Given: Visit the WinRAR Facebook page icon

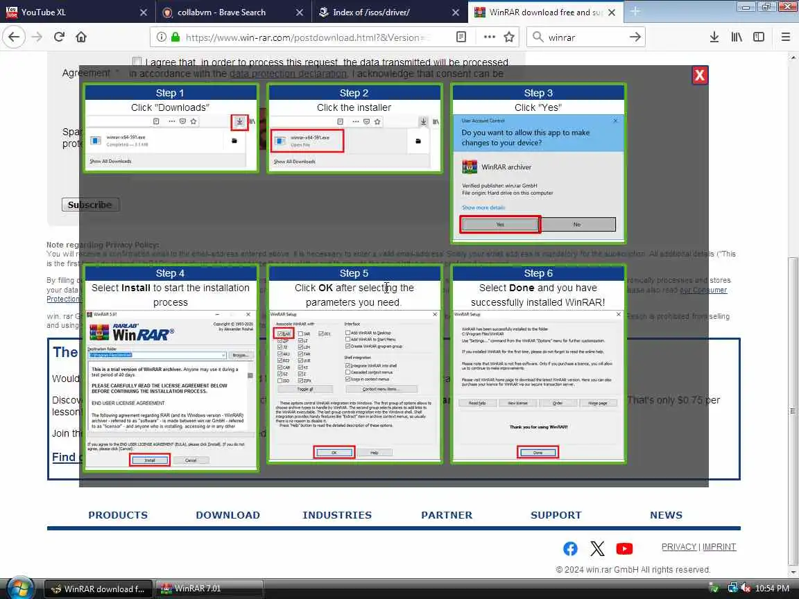Looking at the screenshot, I should [x=570, y=548].
